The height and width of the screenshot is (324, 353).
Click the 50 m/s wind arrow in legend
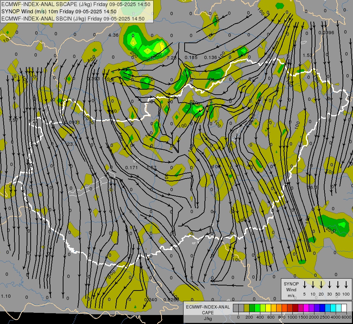338,285
